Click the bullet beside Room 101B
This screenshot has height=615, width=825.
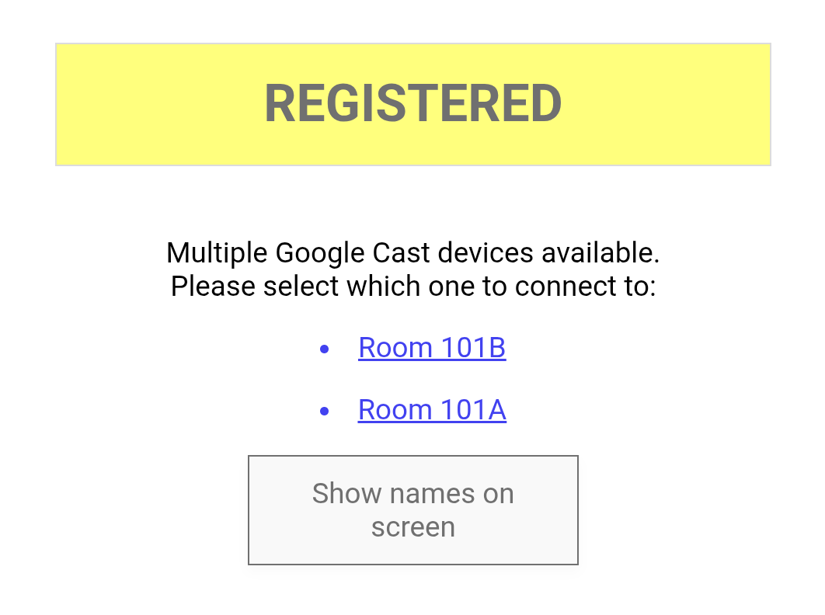325,349
